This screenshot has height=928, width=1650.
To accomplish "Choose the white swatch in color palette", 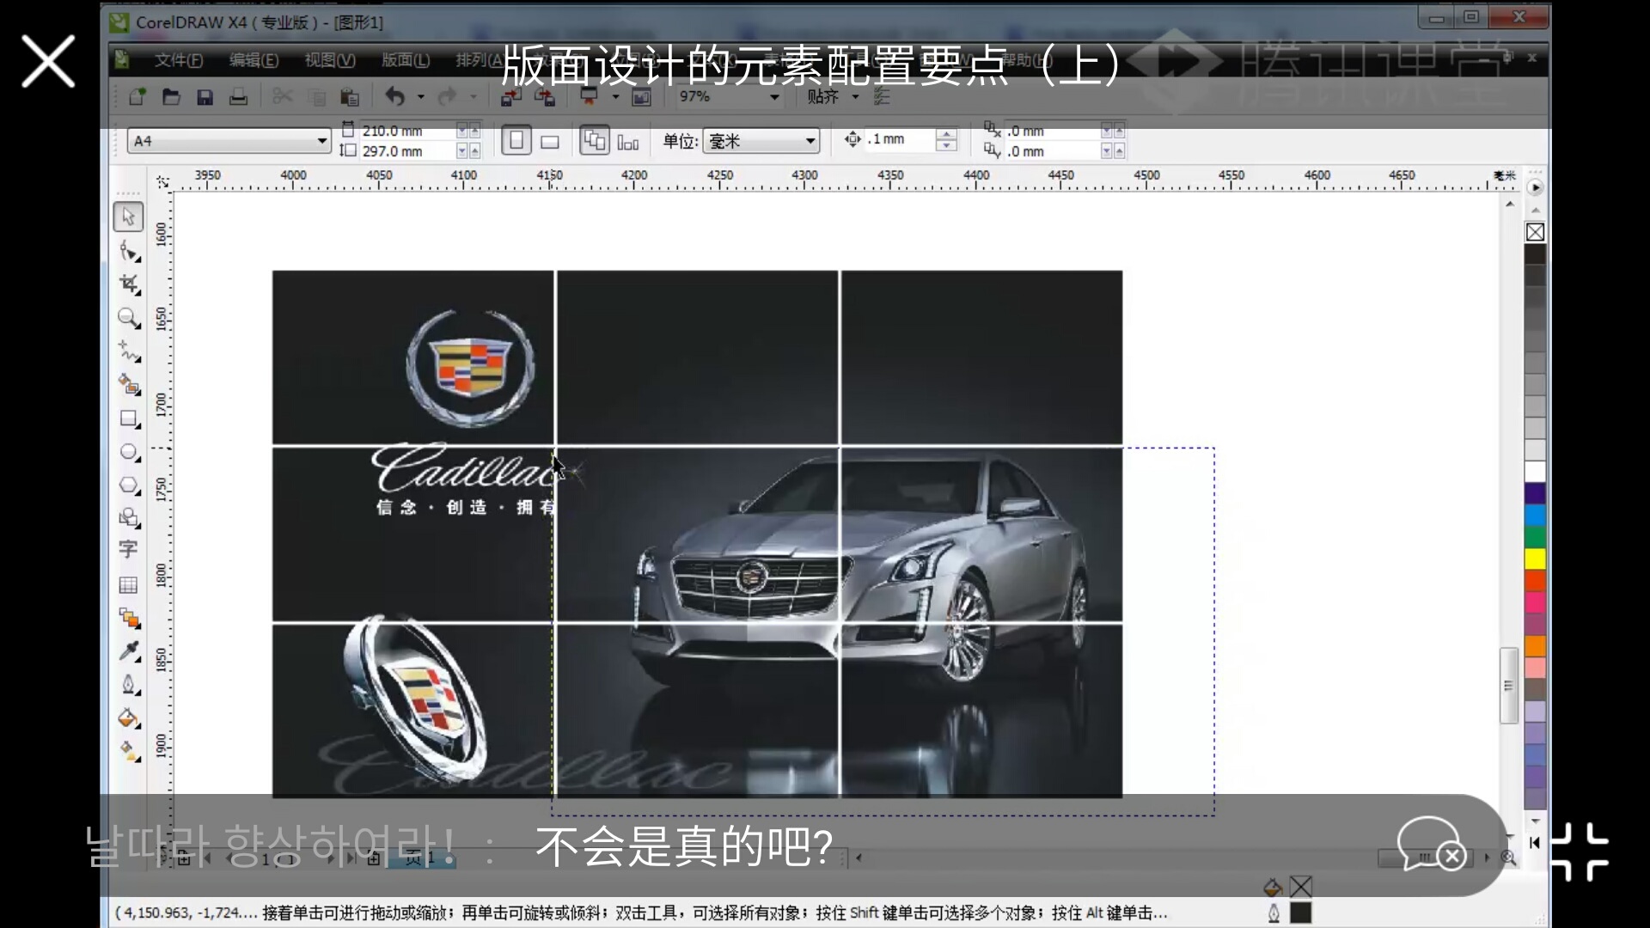I will 1535,472.
